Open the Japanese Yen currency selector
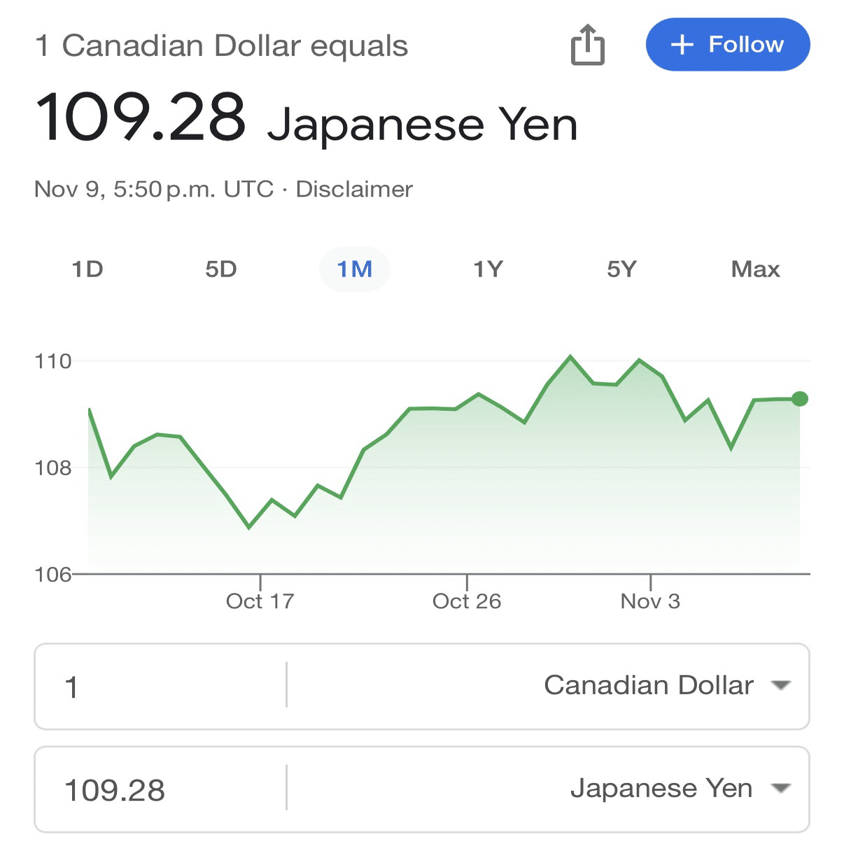The image size is (844, 844). coord(663,789)
